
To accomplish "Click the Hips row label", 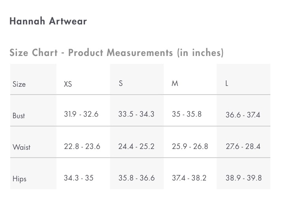I will (x=19, y=179).
